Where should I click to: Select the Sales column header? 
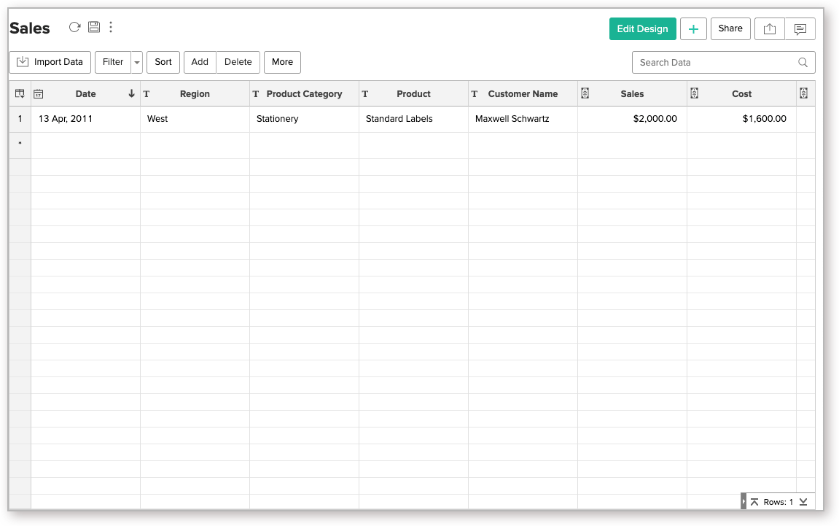coord(632,93)
